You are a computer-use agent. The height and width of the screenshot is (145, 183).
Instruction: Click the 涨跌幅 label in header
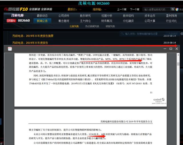click(x=97, y=9)
